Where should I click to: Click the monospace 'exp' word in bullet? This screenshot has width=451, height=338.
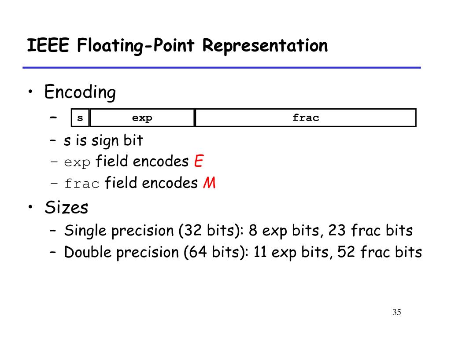77,163
